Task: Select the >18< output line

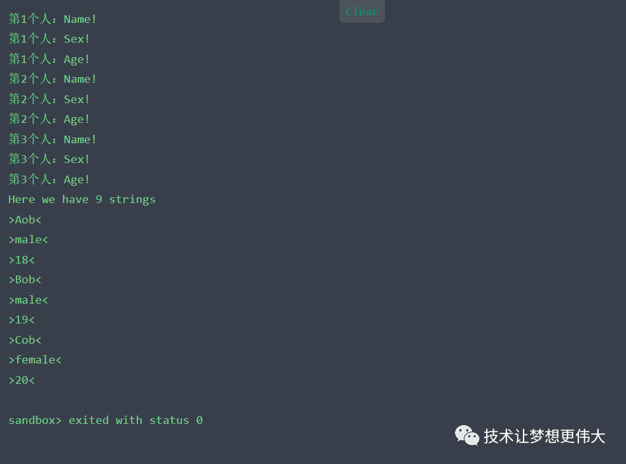Action: pos(22,260)
